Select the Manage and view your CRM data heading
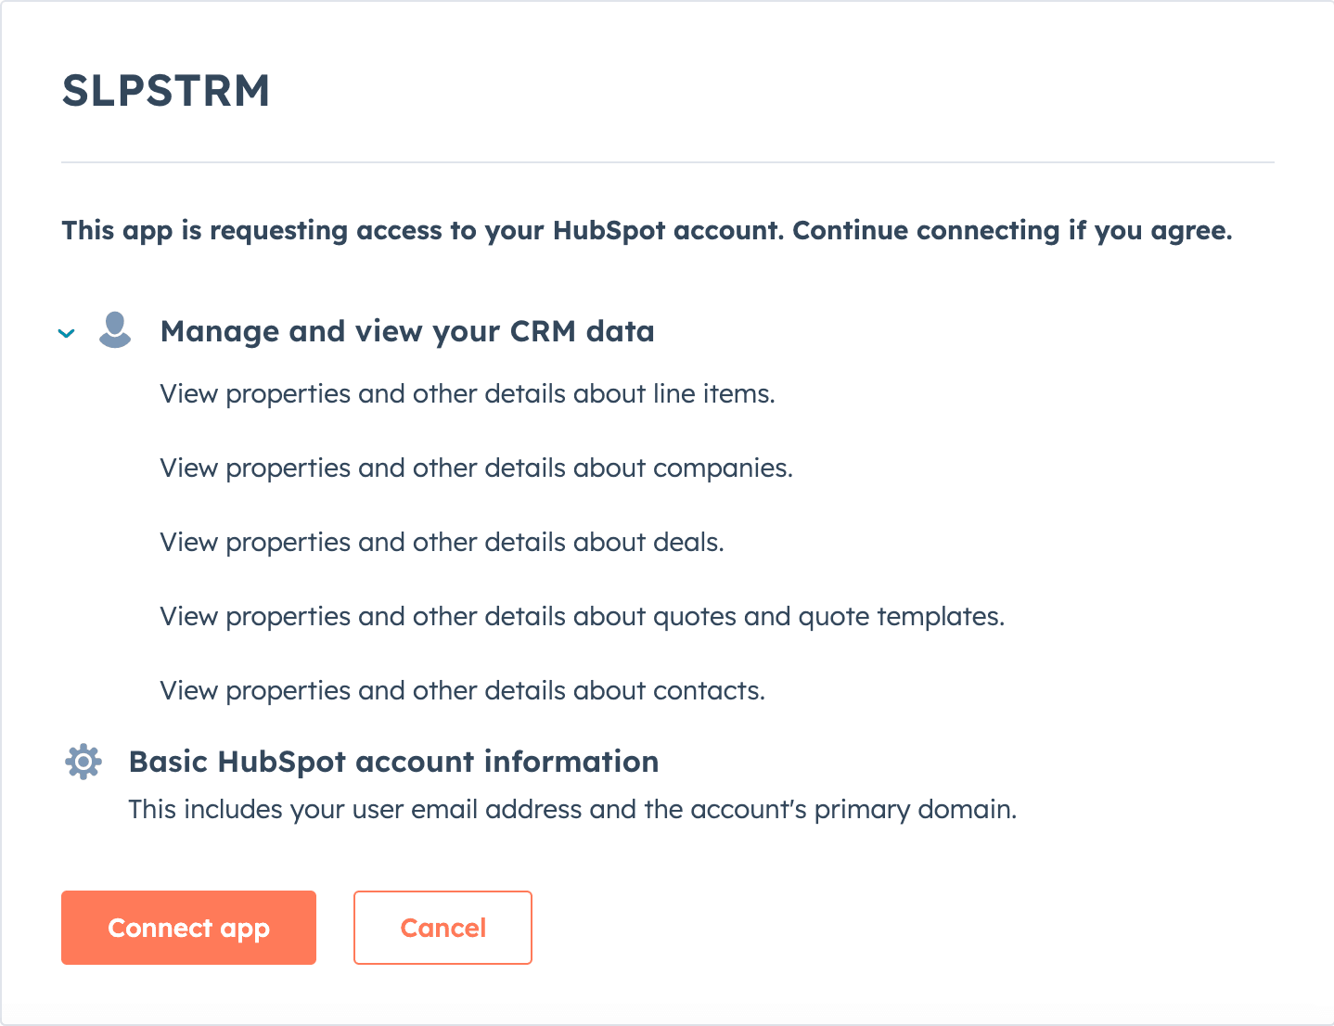 point(407,331)
